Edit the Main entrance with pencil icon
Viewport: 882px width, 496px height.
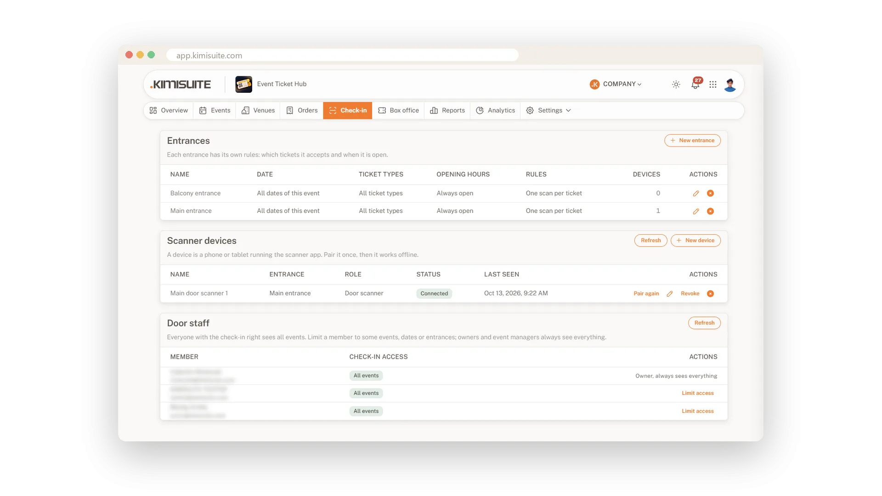[696, 211]
